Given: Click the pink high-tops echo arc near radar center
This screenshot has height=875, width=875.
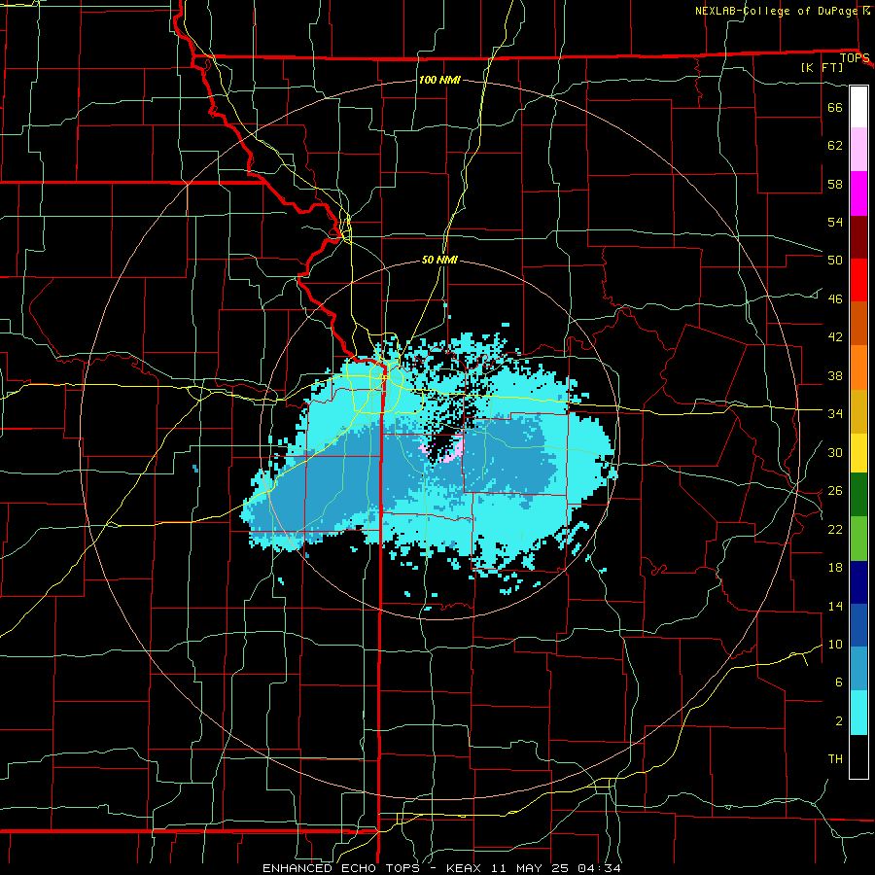Looking at the screenshot, I should [454, 452].
